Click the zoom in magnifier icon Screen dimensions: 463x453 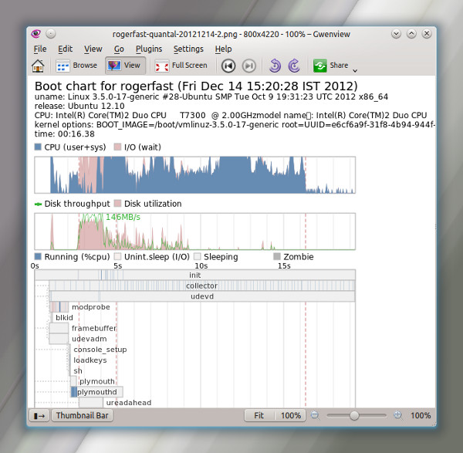coord(397,415)
